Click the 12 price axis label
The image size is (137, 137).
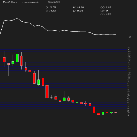click(129, 115)
